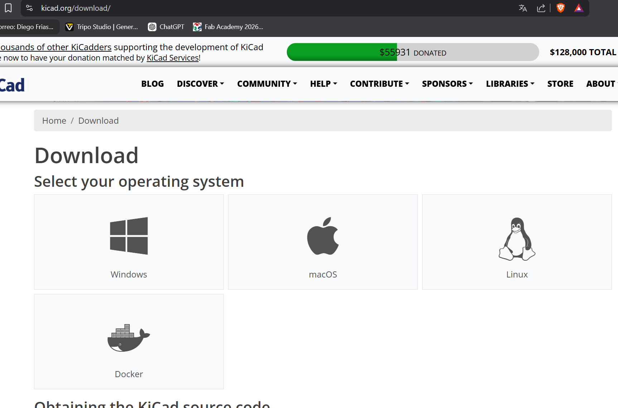The image size is (618, 408).
Task: Expand the CONTRIBUTE dropdown menu
Action: click(380, 84)
